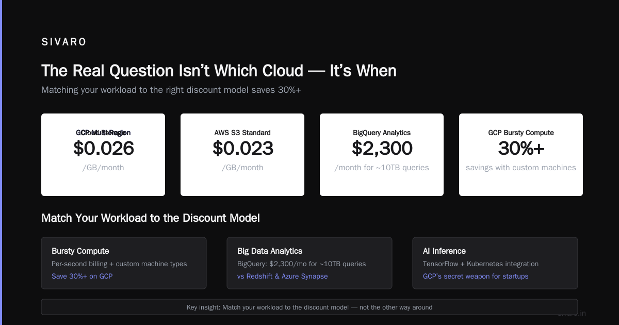Image resolution: width=619 pixels, height=325 pixels.
Task: Click "/GB/month" in the AWS S3 card
Action: click(x=242, y=168)
